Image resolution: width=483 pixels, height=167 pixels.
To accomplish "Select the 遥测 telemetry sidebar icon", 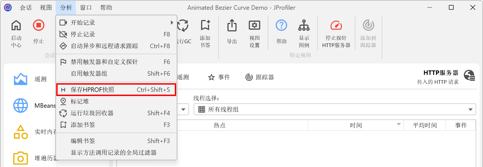I will click(x=20, y=79).
